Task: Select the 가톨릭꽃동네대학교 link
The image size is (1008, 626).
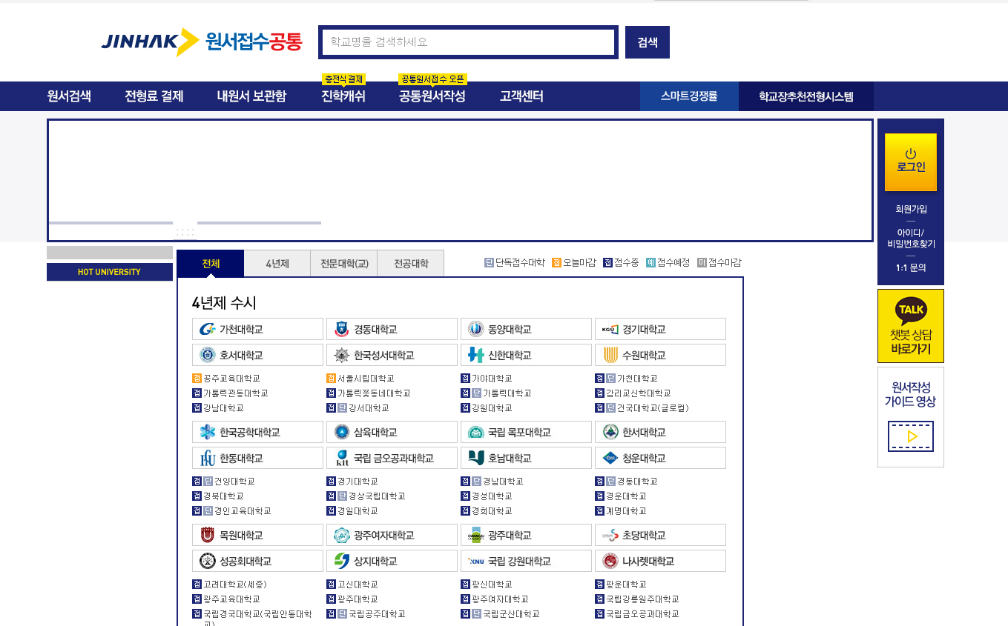Action: click(x=374, y=393)
